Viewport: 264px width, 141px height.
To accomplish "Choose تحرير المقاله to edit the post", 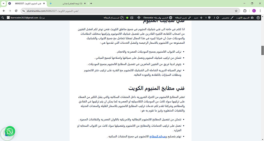I will (183, 18).
